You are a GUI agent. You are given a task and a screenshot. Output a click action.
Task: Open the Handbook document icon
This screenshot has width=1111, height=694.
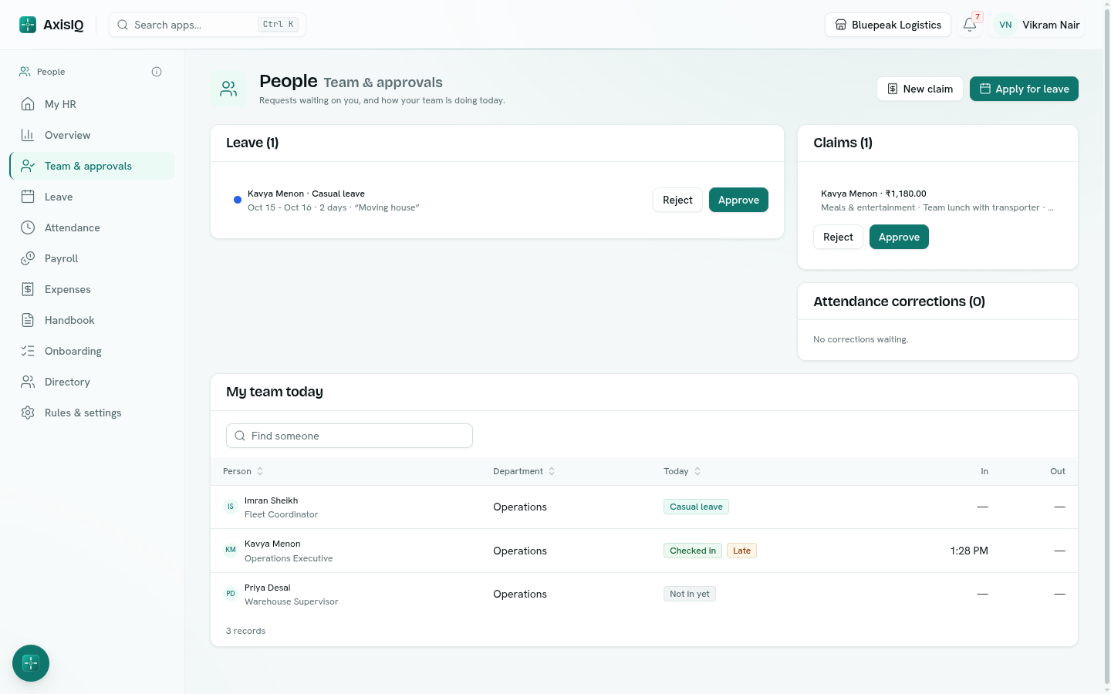point(28,320)
